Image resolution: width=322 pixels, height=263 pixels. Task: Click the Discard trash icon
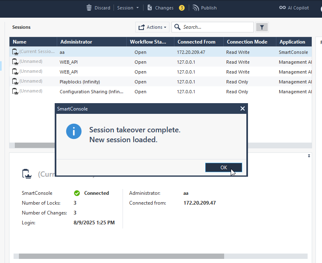[89, 8]
